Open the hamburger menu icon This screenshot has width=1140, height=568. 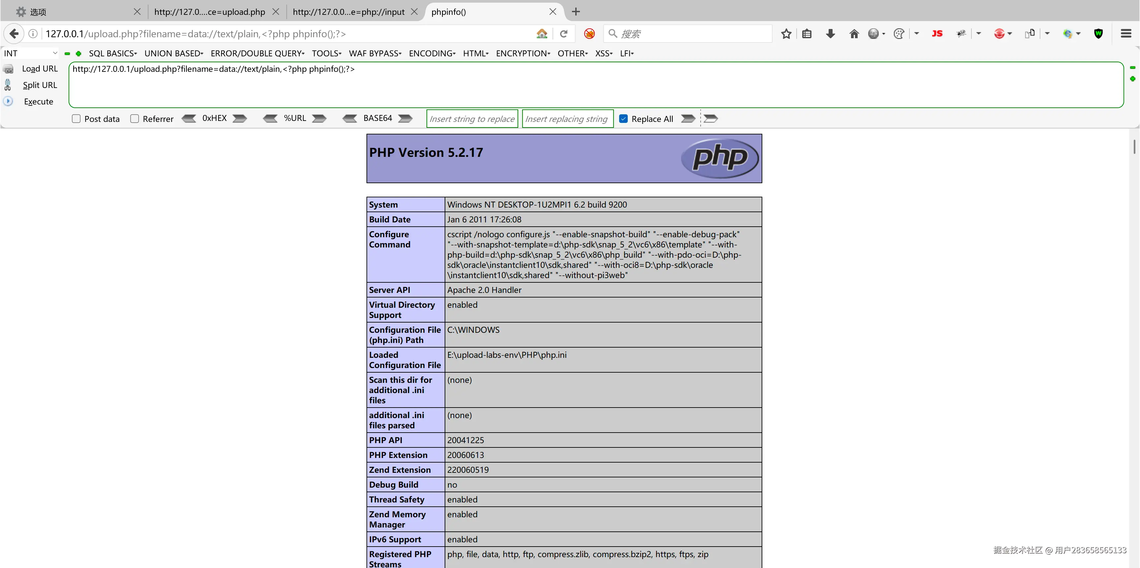[x=1126, y=34]
